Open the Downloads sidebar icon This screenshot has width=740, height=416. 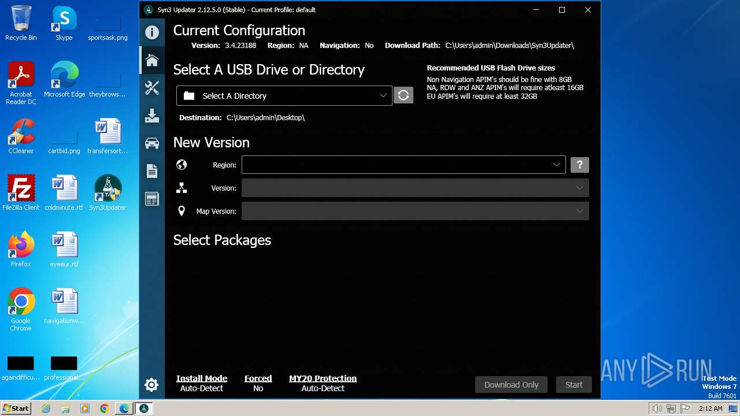coord(152,116)
